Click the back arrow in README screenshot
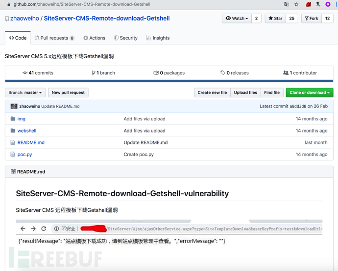This screenshot has width=338, height=271. [x=23, y=228]
